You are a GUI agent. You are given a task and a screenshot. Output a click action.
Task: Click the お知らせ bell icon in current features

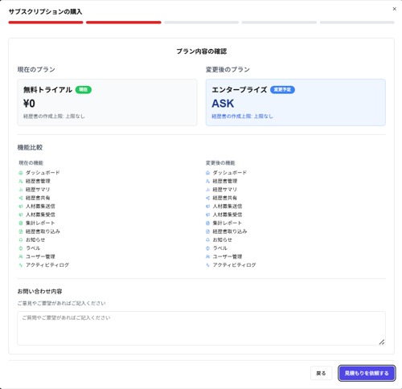tap(21, 240)
